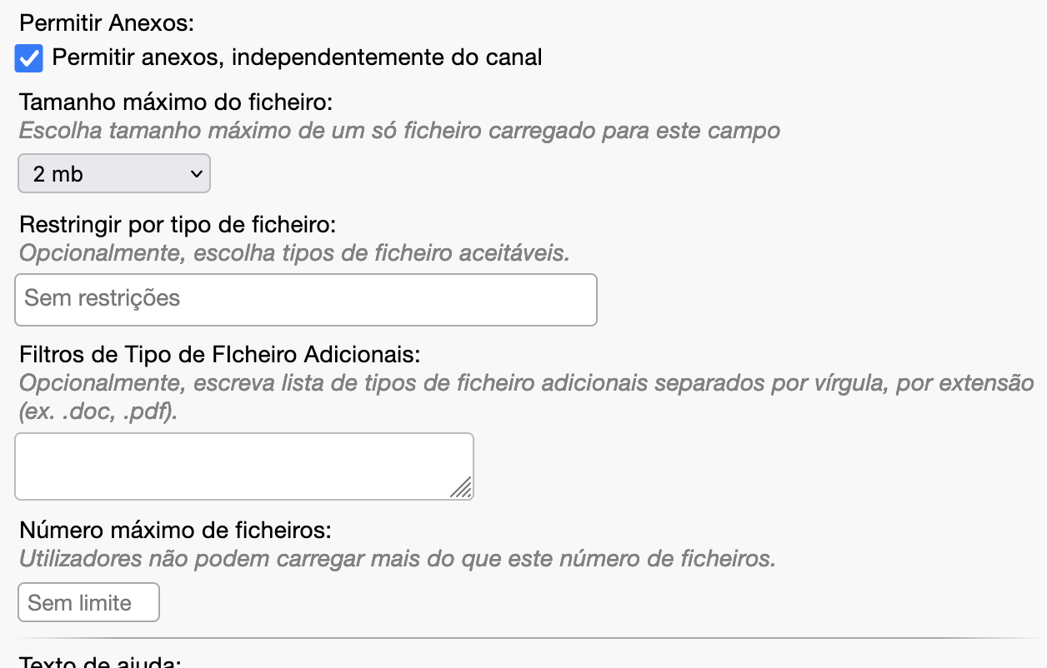Click 'Filtros de Tipo de FIcheiro Adicionais:' label

pyautogui.click(x=220, y=354)
